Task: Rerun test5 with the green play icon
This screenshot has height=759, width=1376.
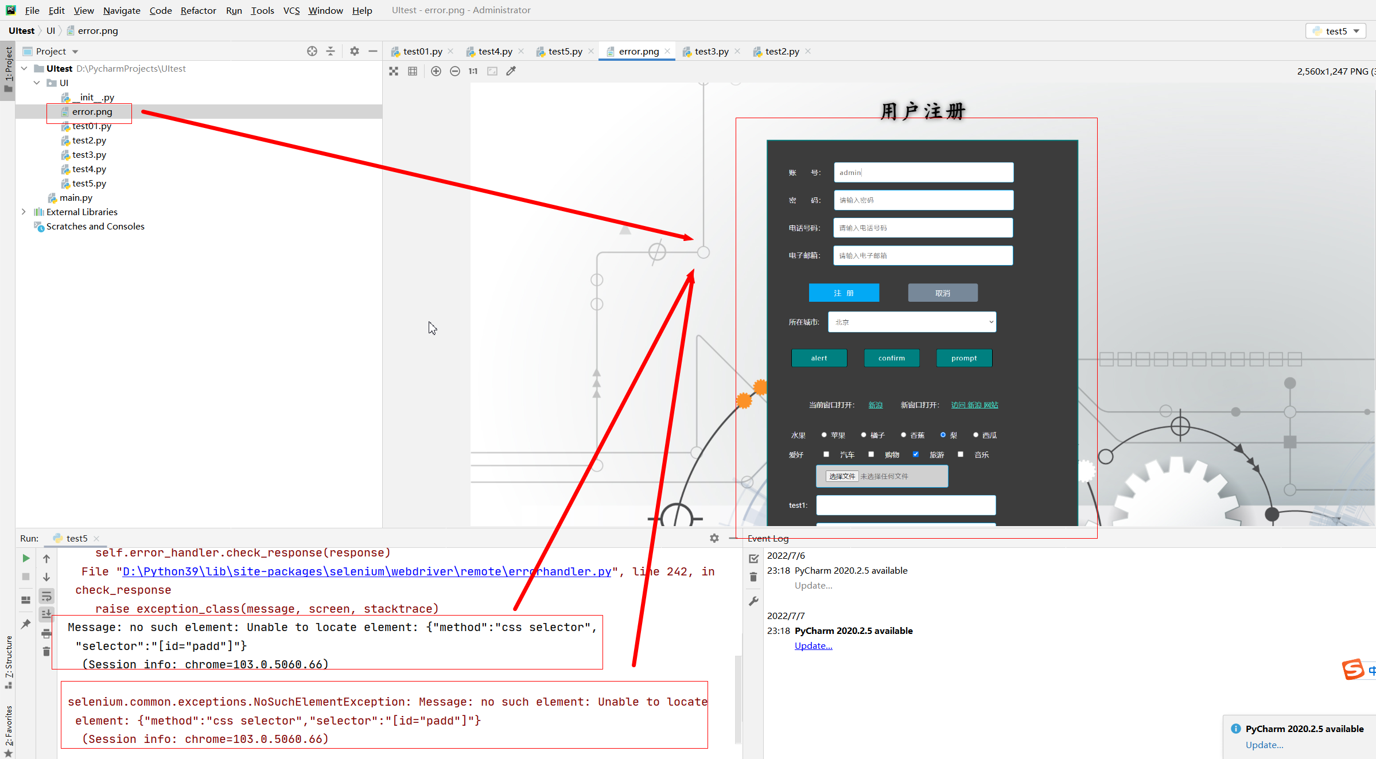Action: point(26,558)
